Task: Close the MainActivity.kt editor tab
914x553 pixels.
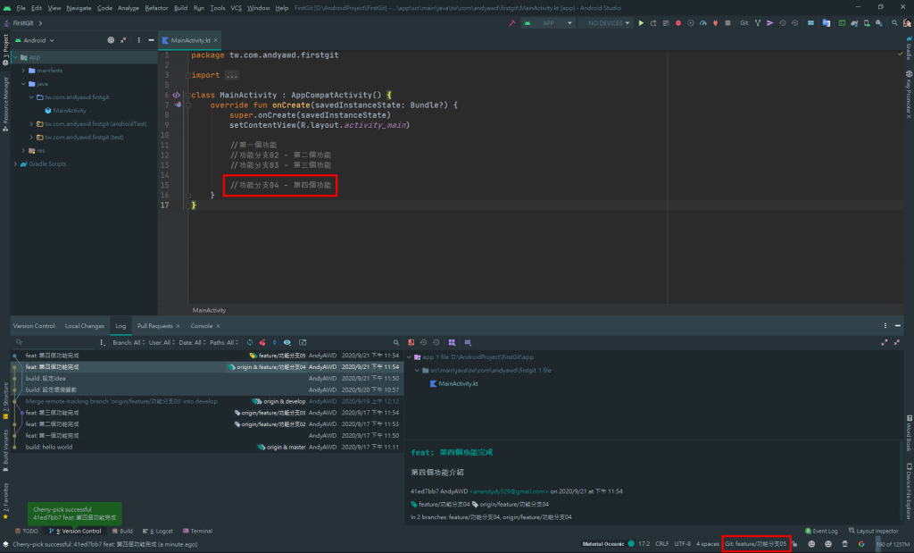Action: click(216, 40)
